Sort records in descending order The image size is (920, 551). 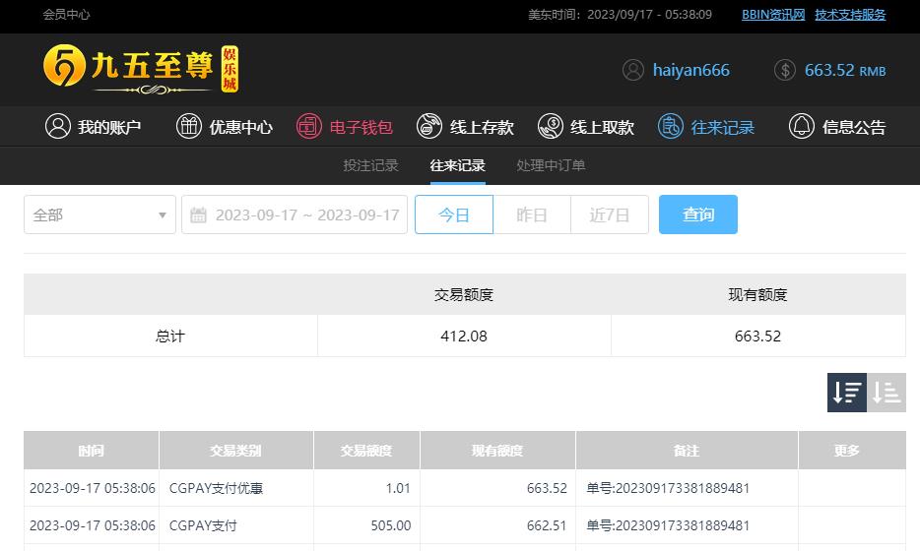tap(847, 393)
